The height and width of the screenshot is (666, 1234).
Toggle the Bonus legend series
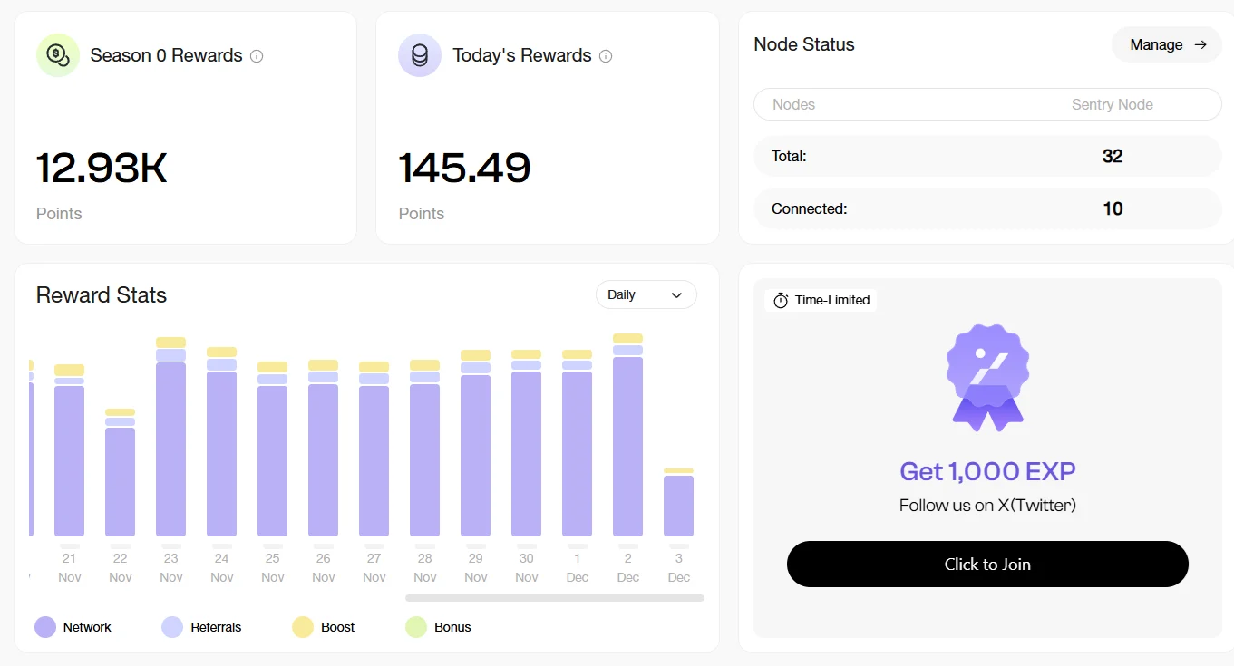click(x=438, y=627)
